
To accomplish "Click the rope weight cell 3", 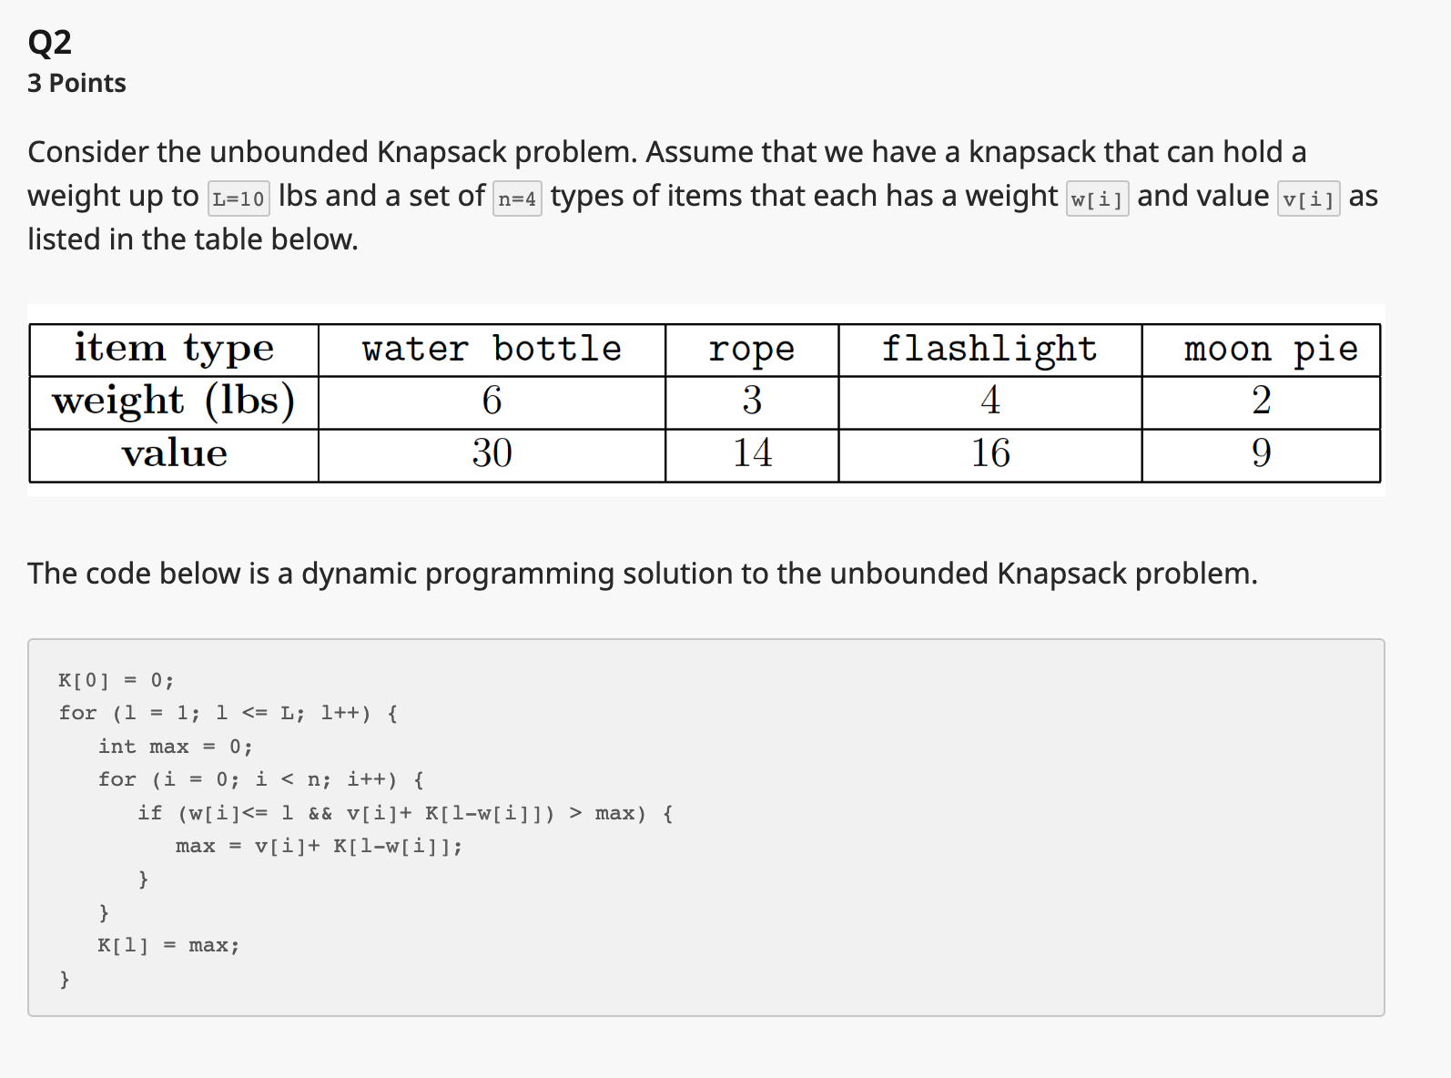I will pyautogui.click(x=752, y=402).
